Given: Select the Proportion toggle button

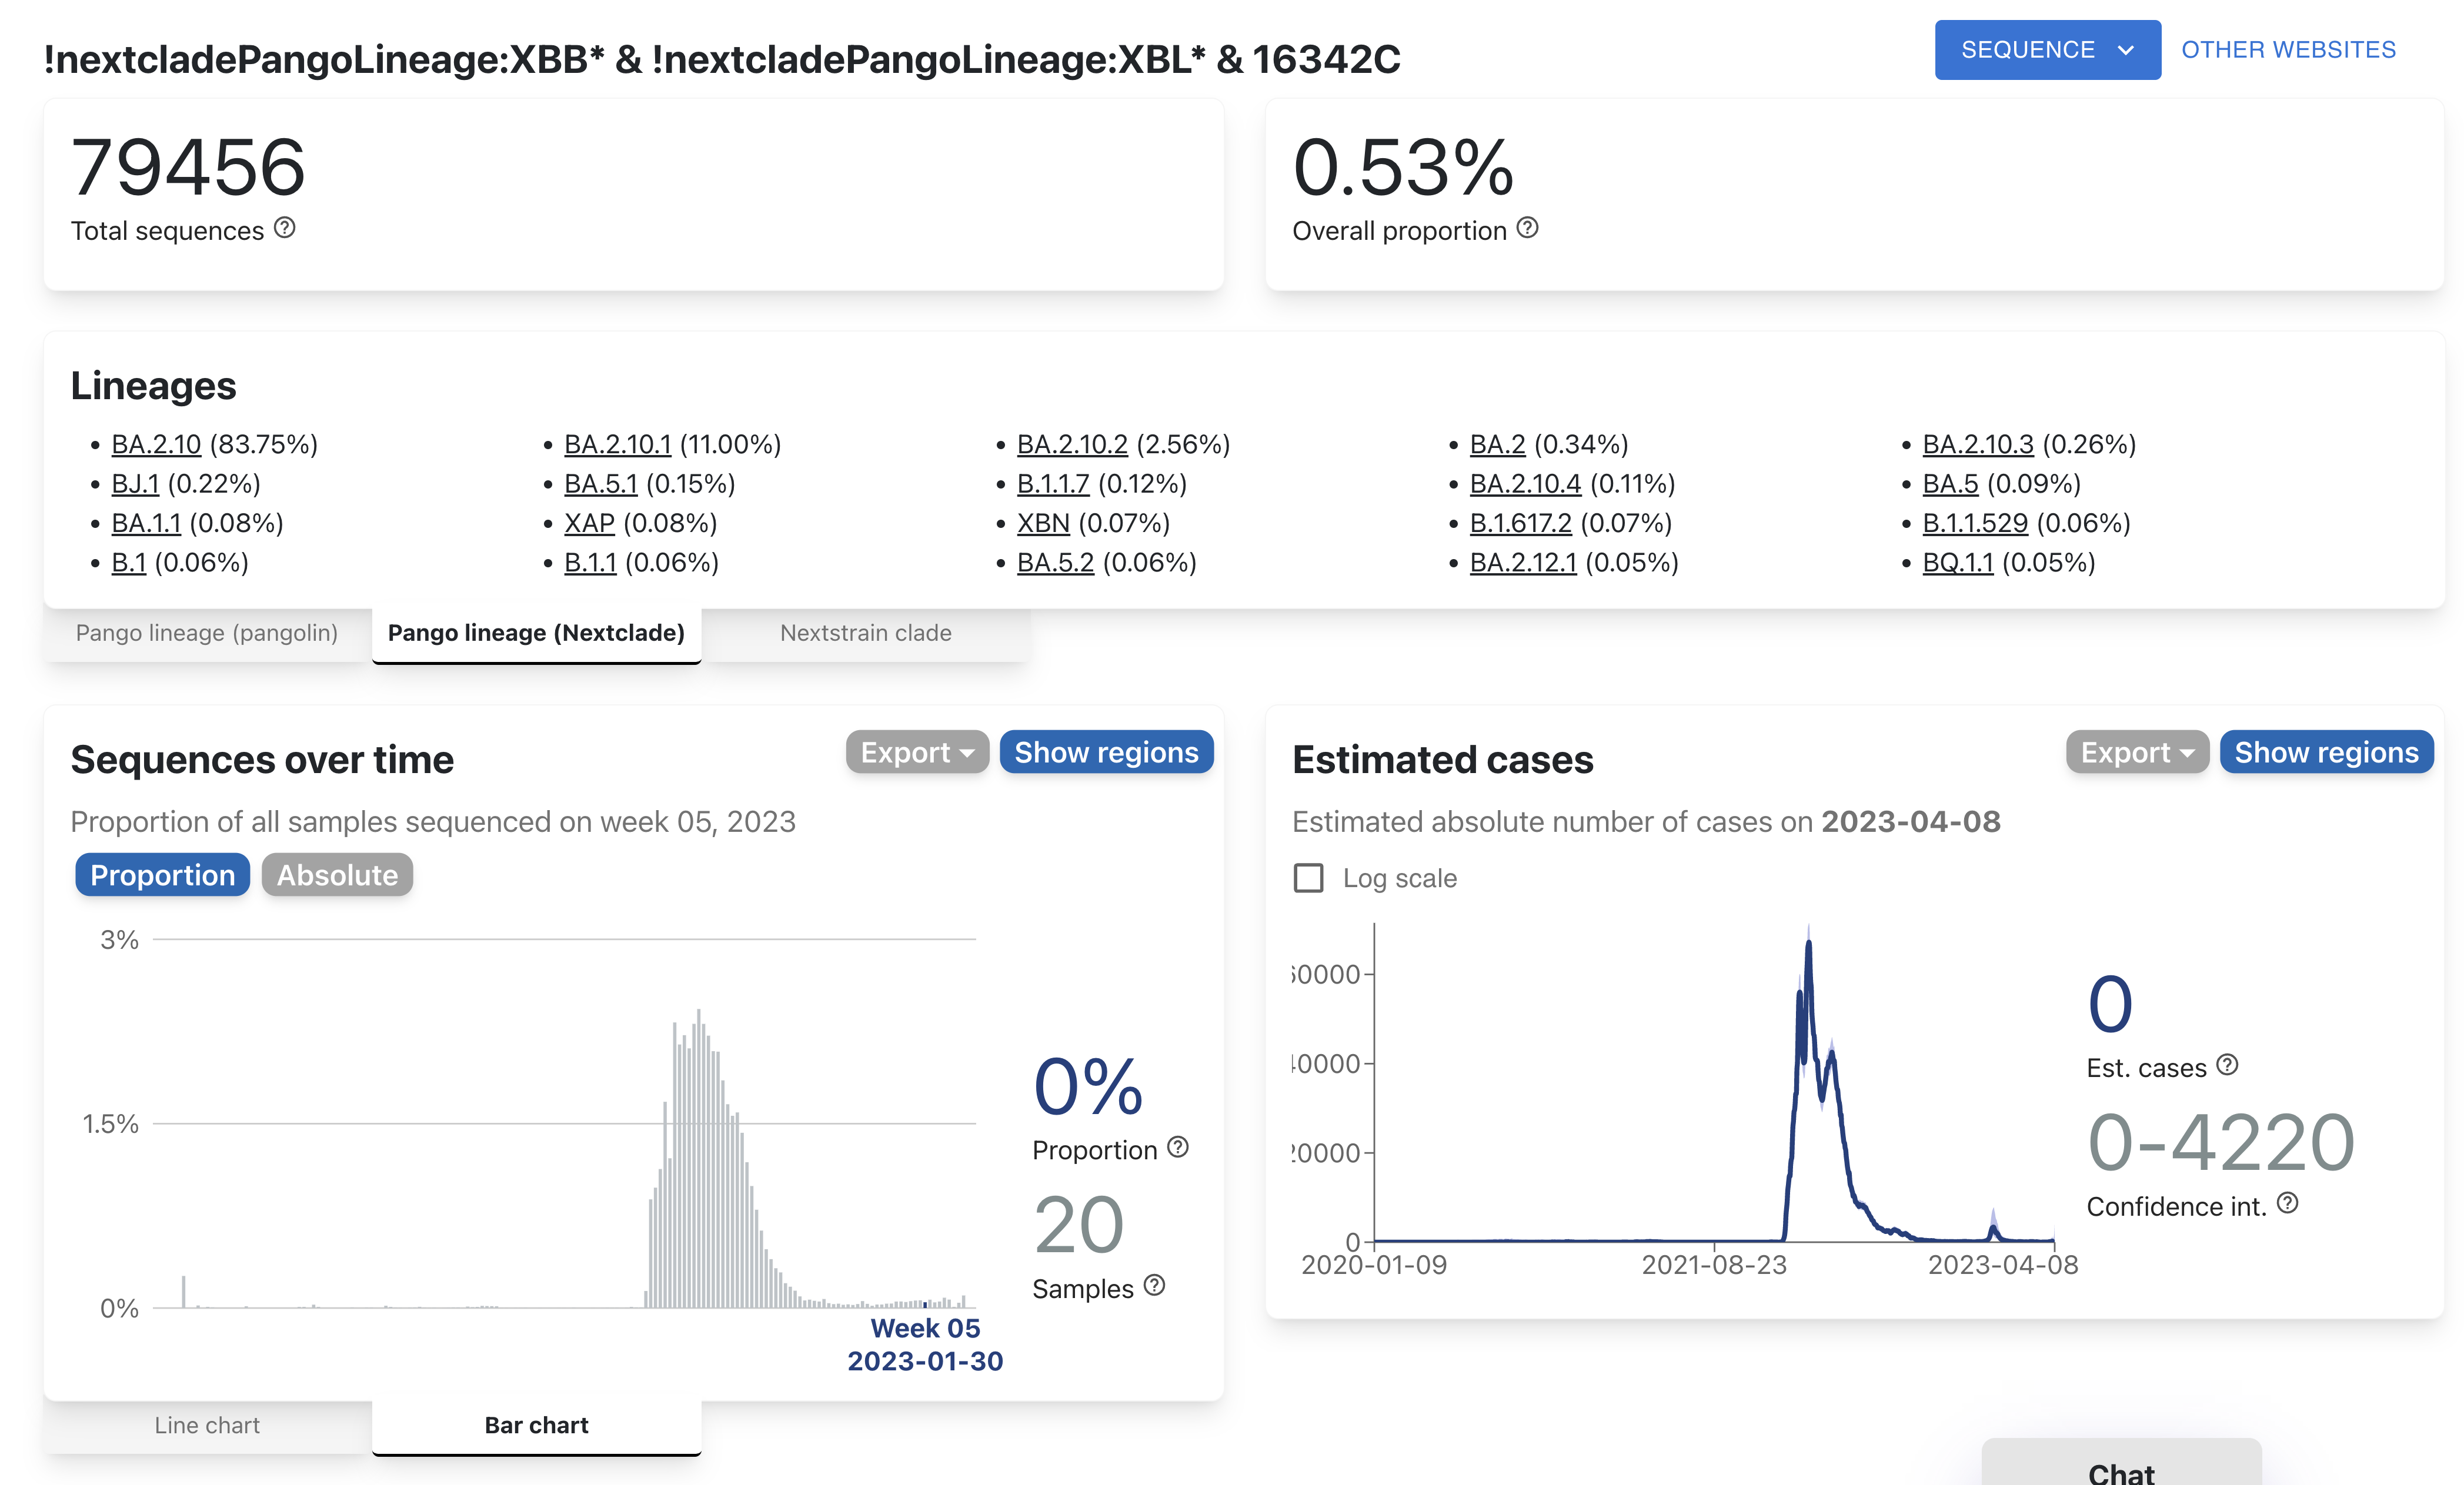Looking at the screenshot, I should (162, 875).
